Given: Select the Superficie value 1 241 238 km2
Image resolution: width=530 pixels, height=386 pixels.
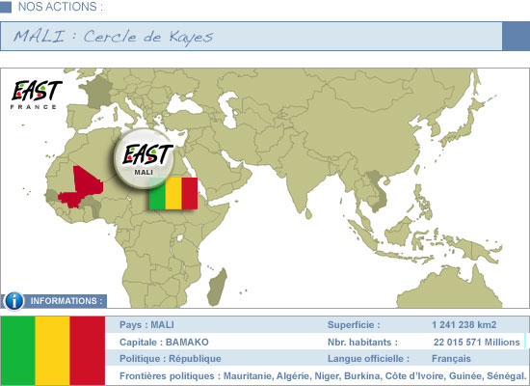Looking at the screenshot, I should pos(464,325).
